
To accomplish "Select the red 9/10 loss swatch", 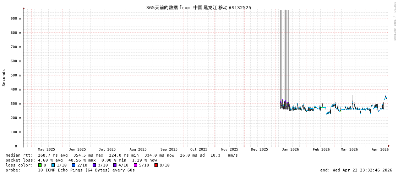I will (x=156, y=165).
